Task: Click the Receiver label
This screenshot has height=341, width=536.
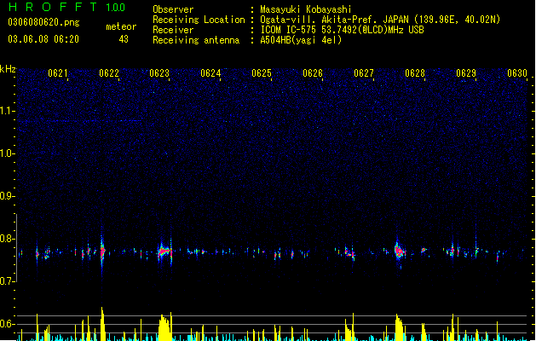Action: [x=173, y=30]
